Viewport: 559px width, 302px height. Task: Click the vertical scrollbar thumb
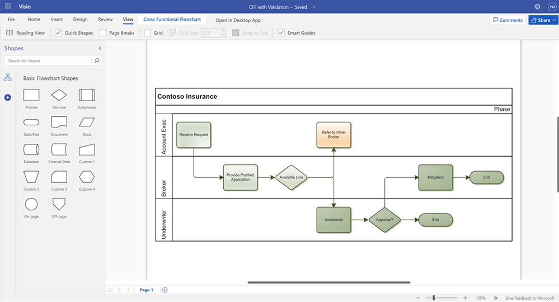pos(557,154)
